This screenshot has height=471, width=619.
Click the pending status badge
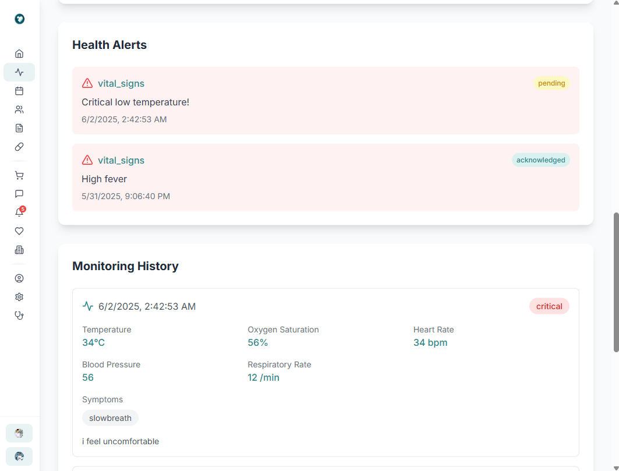pyautogui.click(x=551, y=83)
